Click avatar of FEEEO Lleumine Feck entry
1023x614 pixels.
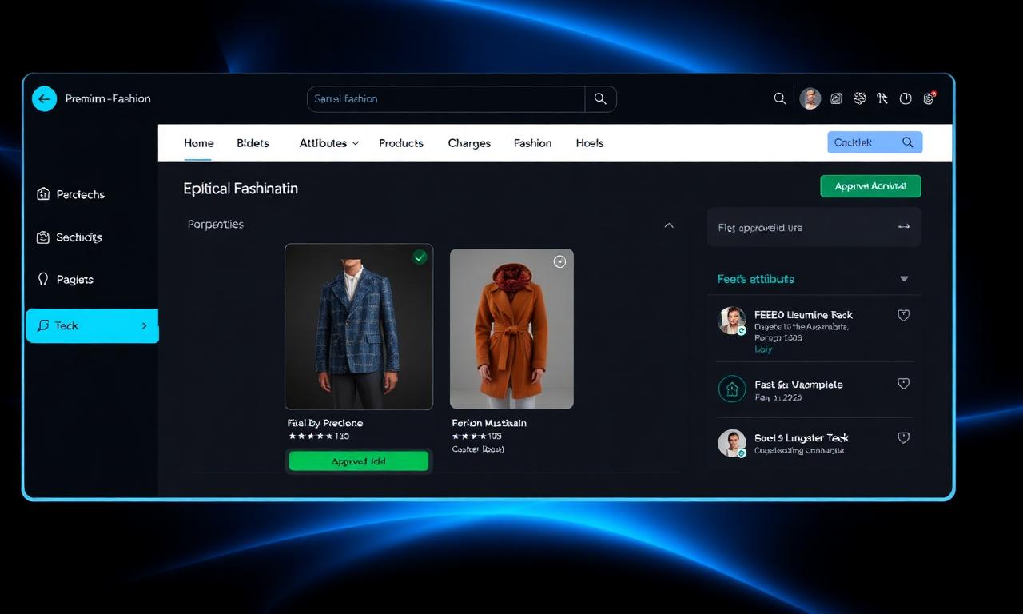coord(732,321)
